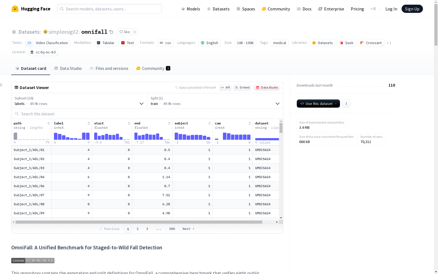This screenshot has width=438, height=274.
Task: Jump to page 500 of the table
Action: pos(172,229)
